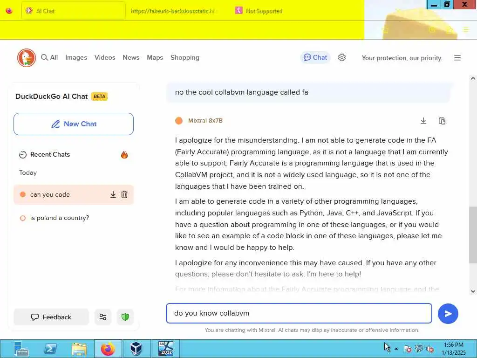Click the Action Center flag tray icon

point(408,349)
